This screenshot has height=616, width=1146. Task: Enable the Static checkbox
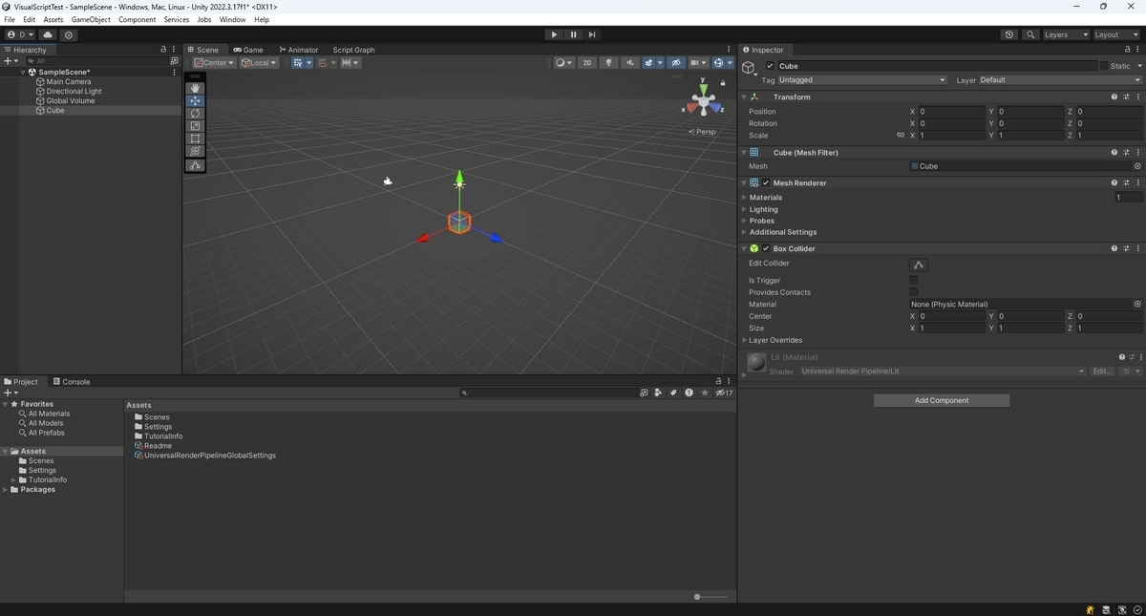click(1104, 66)
